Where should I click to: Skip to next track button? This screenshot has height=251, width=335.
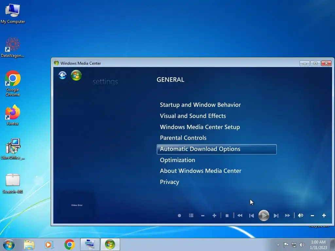(x=276, y=216)
